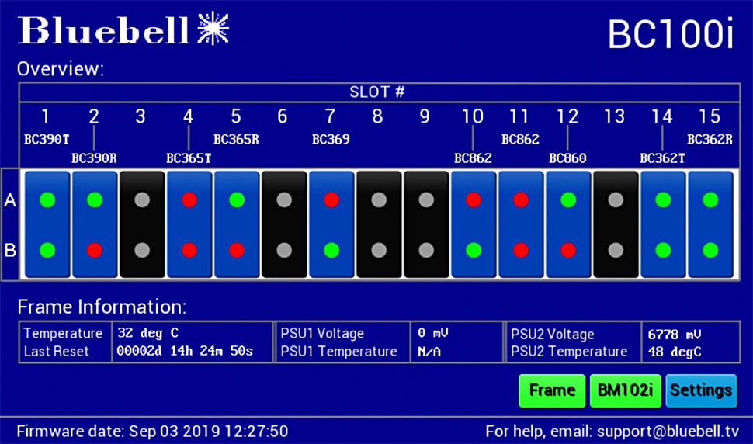The image size is (753, 444).
Task: Click the BC362R card label
Action: [x=710, y=139]
